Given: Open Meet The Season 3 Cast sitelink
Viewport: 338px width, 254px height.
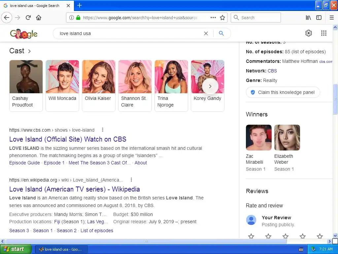Looking at the screenshot, I should click(100, 163).
